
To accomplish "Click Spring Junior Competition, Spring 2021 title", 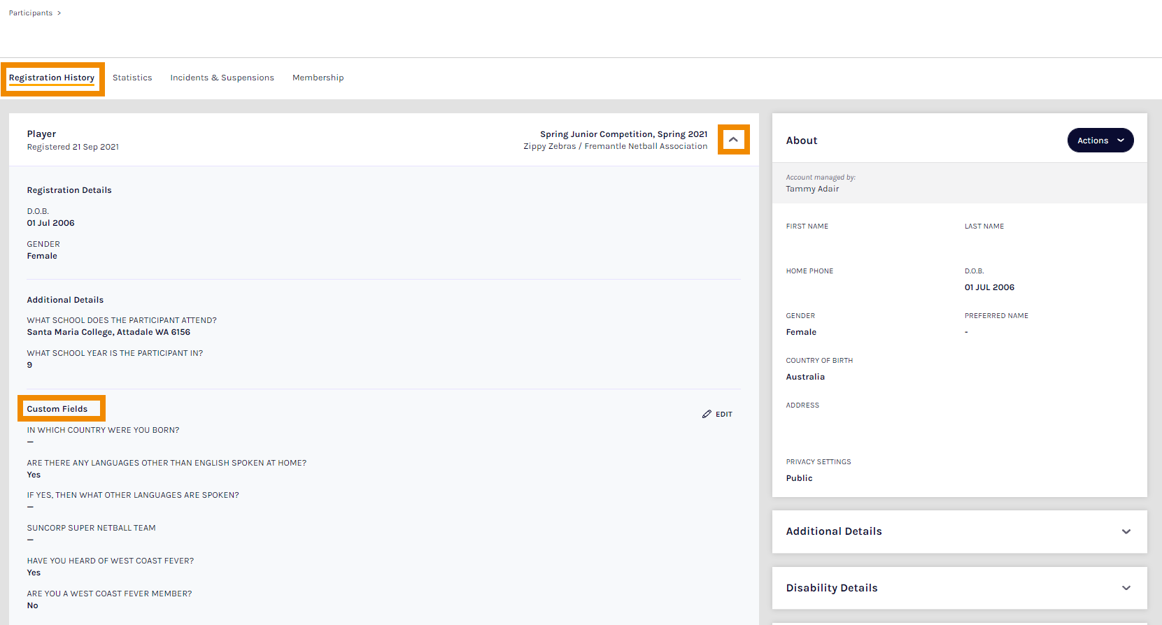I will click(x=623, y=134).
